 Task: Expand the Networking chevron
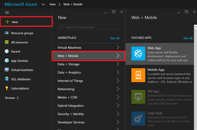118,89
